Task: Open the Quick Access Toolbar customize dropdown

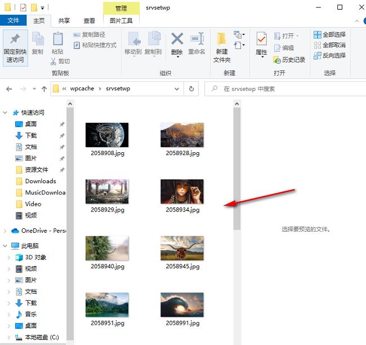Action: tap(42, 8)
